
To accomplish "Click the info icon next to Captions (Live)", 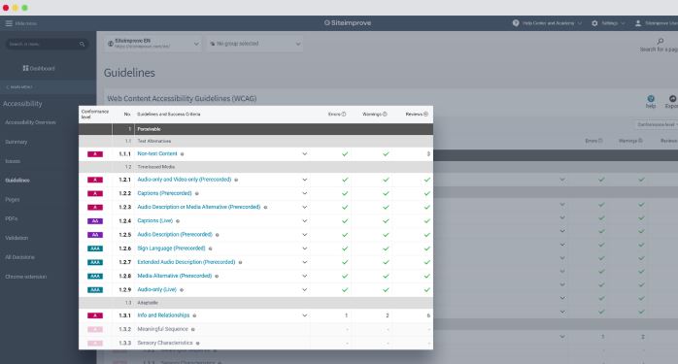I will pyautogui.click(x=178, y=221).
